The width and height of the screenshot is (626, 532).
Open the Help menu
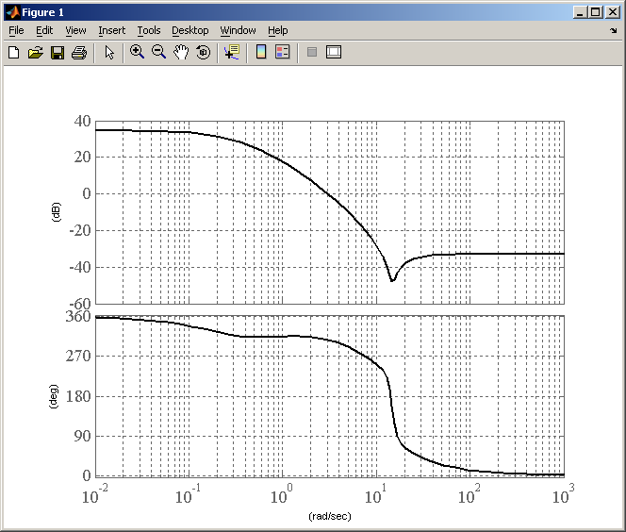click(278, 30)
